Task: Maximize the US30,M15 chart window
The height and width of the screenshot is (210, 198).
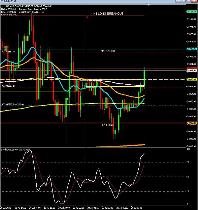Action: pyautogui.click(x=186, y=1)
